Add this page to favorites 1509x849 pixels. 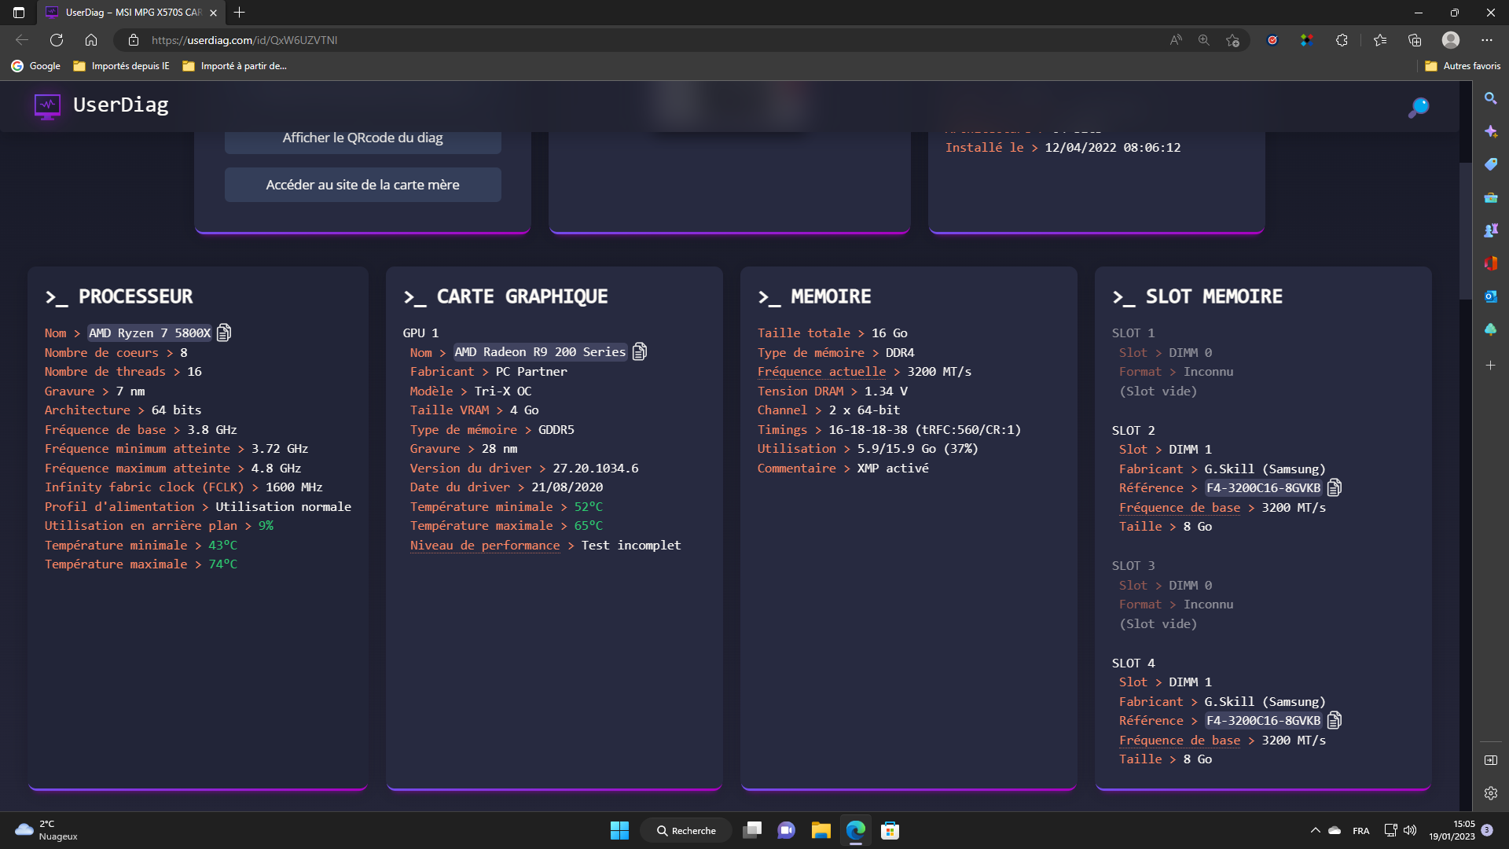click(x=1232, y=40)
